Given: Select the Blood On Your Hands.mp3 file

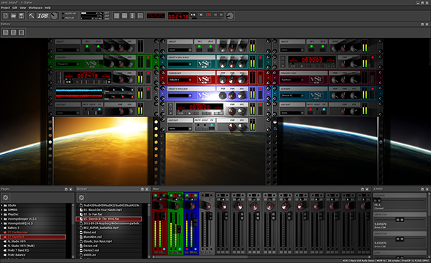Looking at the screenshot, I should pos(103,210).
